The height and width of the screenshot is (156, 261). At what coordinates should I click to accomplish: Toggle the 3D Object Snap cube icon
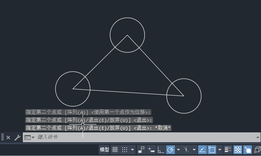(x=257, y=149)
